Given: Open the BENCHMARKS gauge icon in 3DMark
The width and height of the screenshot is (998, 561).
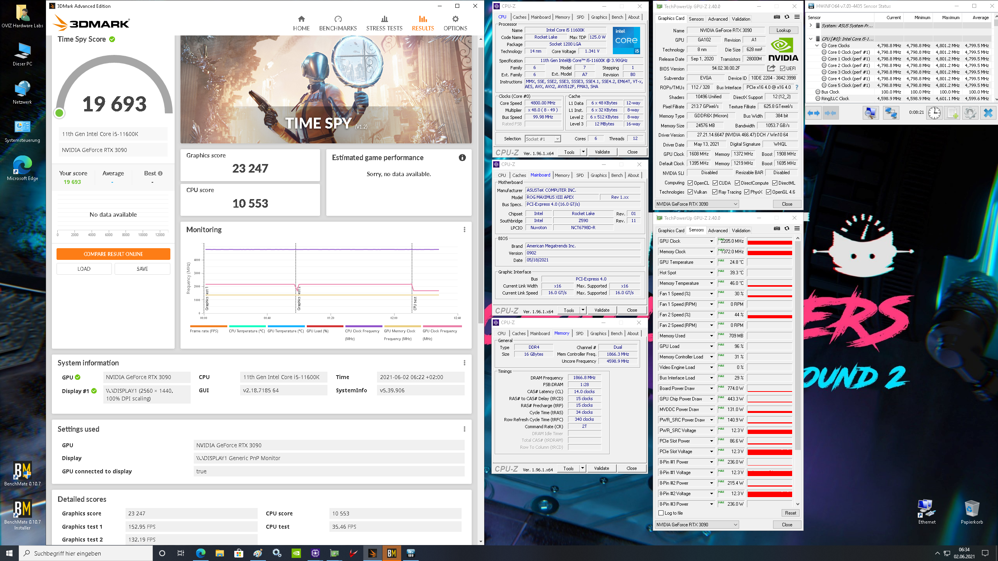Looking at the screenshot, I should point(338,19).
